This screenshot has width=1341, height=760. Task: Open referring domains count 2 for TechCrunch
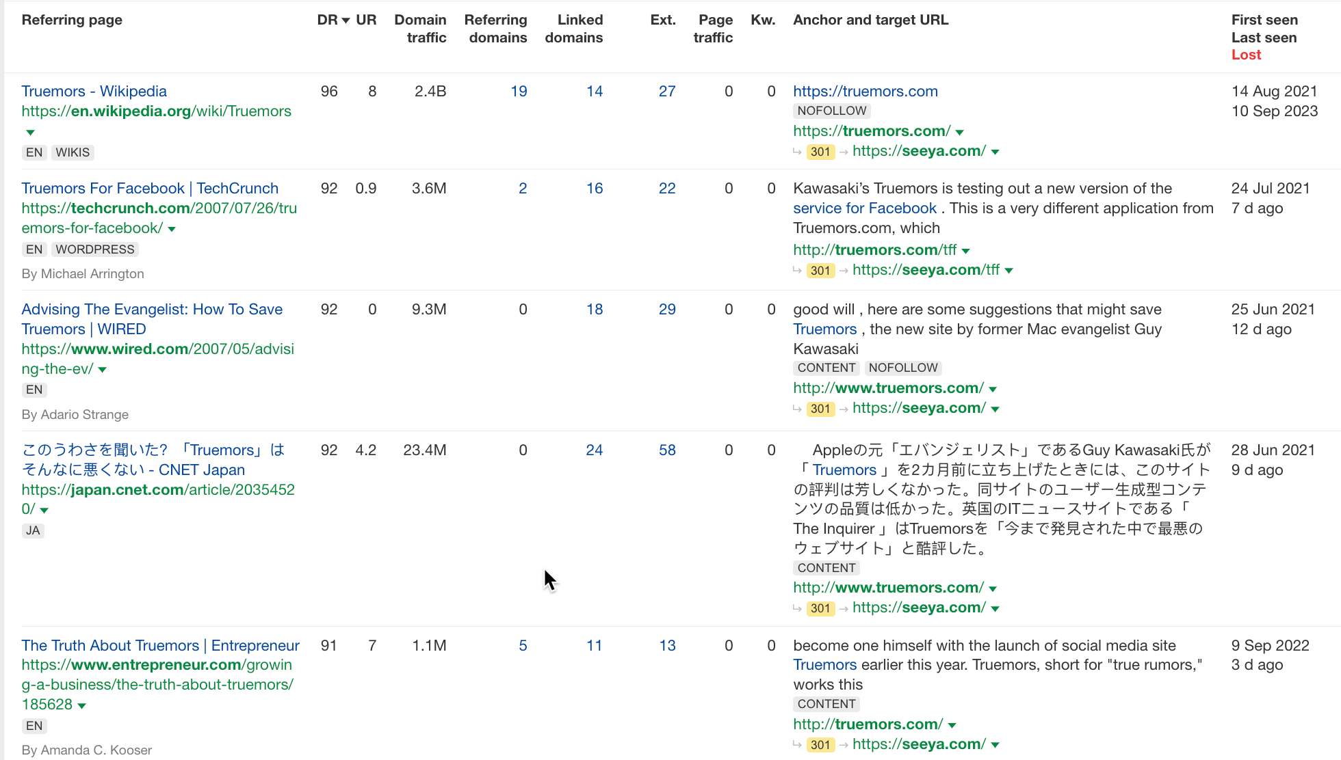[523, 188]
